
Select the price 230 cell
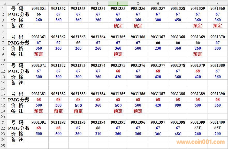(158, 48)
